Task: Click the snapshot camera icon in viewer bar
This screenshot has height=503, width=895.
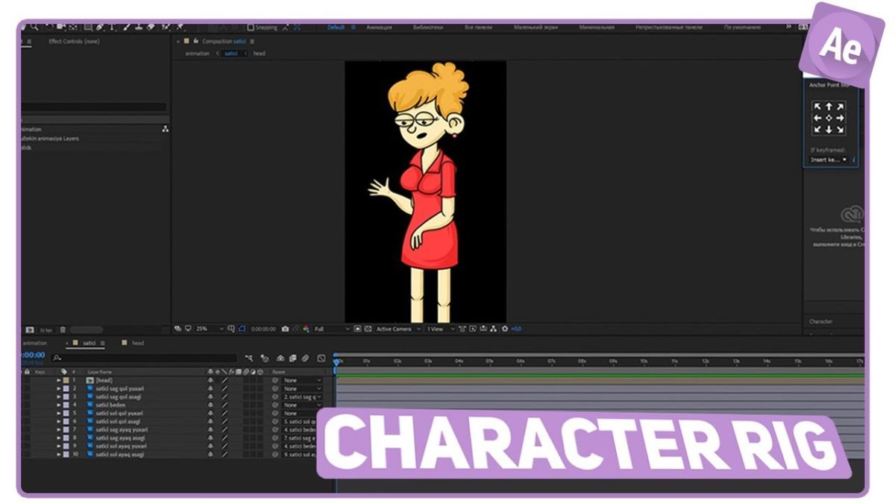Action: point(285,329)
